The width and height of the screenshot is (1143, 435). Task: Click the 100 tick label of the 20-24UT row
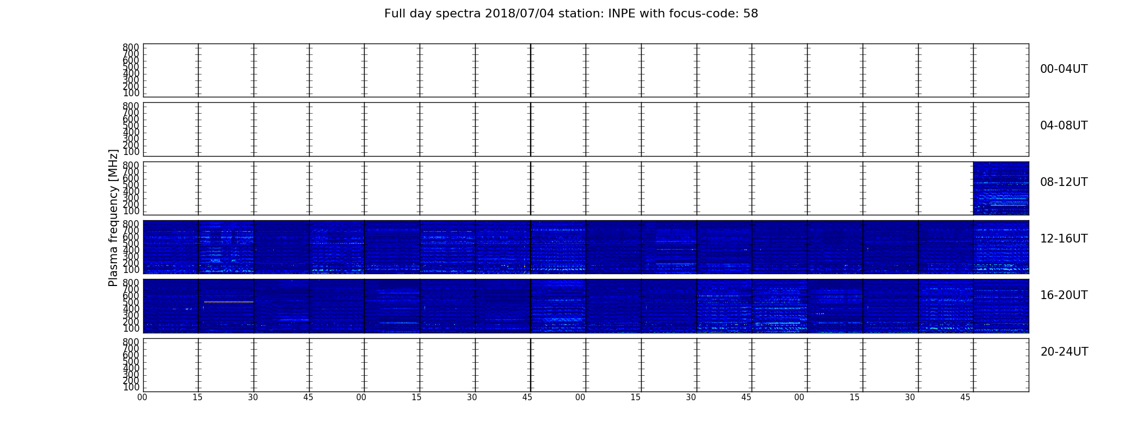pos(131,387)
